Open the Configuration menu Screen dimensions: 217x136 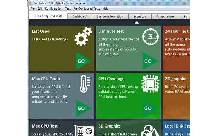pyautogui.click(x=54, y=8)
